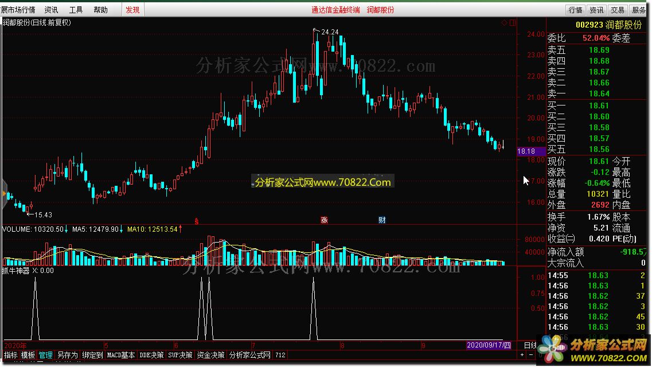Click the 行情 button at top right
Image resolution: width=652 pixels, height=367 pixels.
(576, 10)
